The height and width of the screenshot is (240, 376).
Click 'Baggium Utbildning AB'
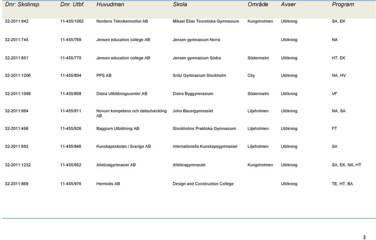118,129
